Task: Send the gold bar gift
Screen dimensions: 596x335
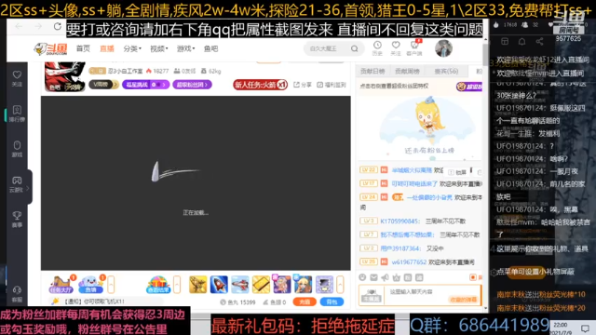Action: tap(261, 285)
